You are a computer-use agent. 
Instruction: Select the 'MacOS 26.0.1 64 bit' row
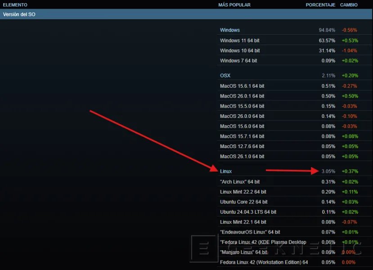click(x=295, y=96)
